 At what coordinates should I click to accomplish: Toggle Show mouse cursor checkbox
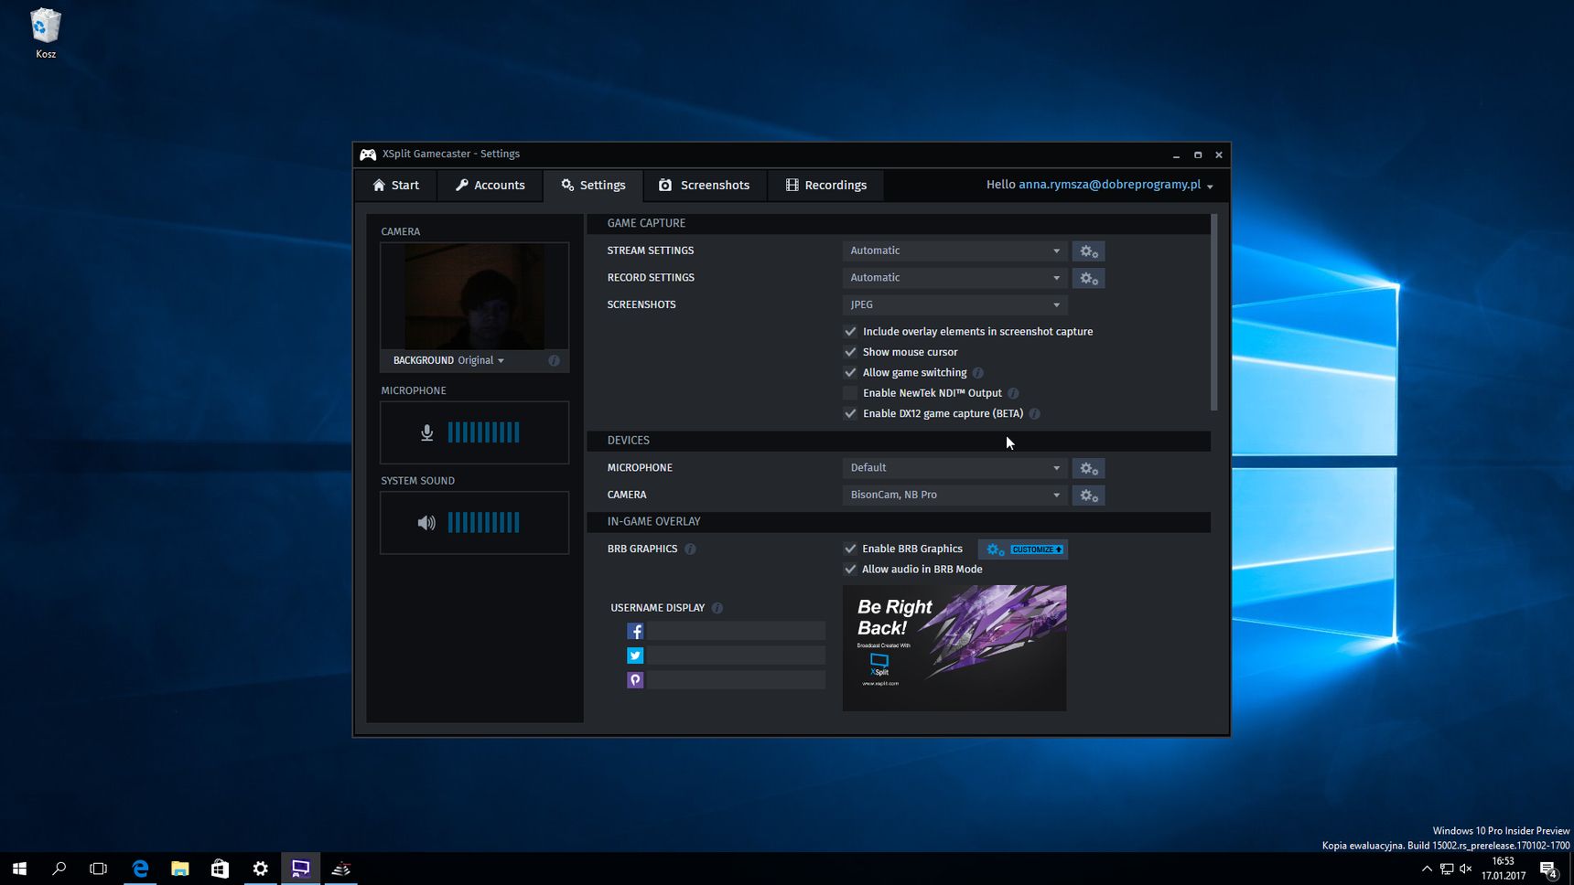pyautogui.click(x=850, y=352)
